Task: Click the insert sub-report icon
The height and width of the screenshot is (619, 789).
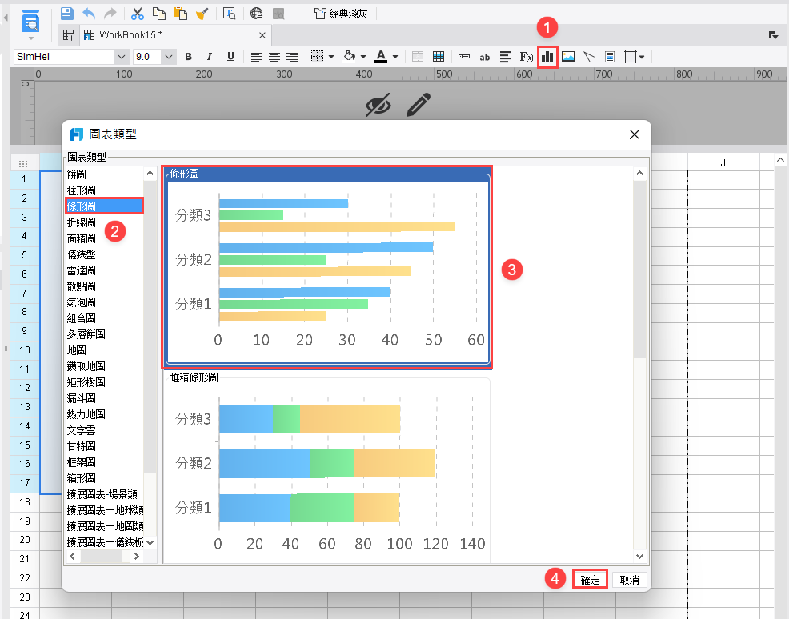Action: (610, 57)
